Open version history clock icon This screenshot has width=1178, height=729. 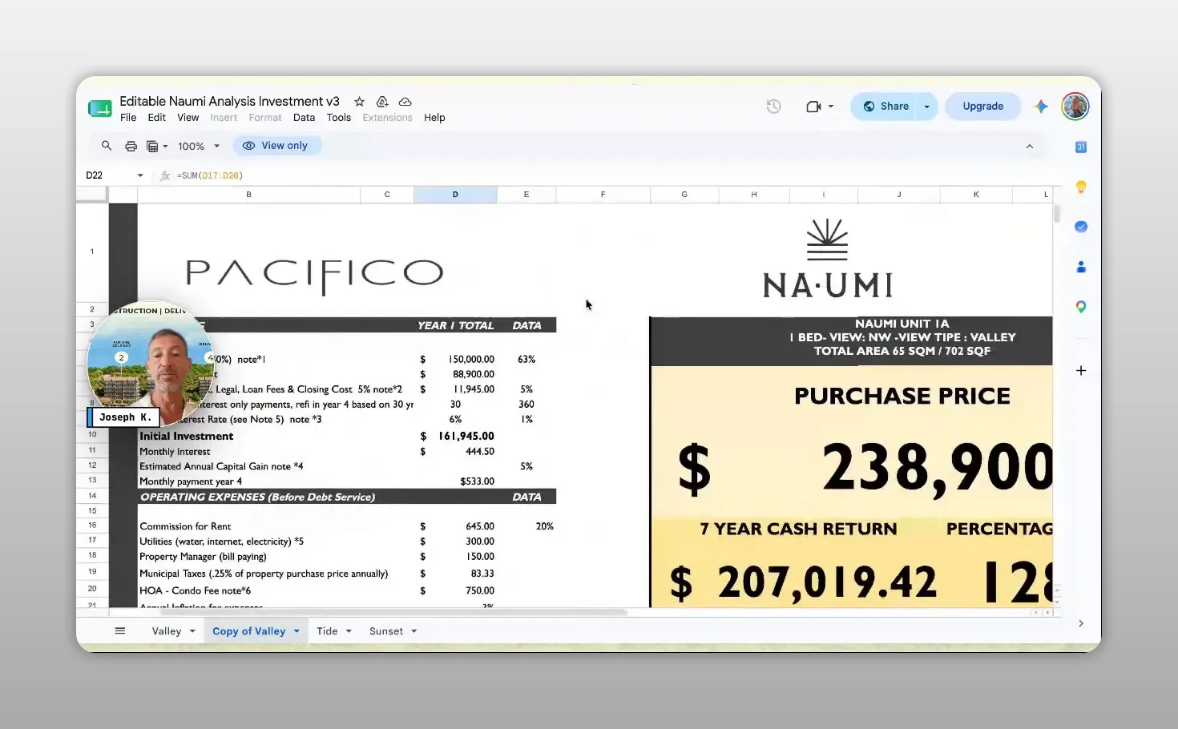[x=773, y=107]
